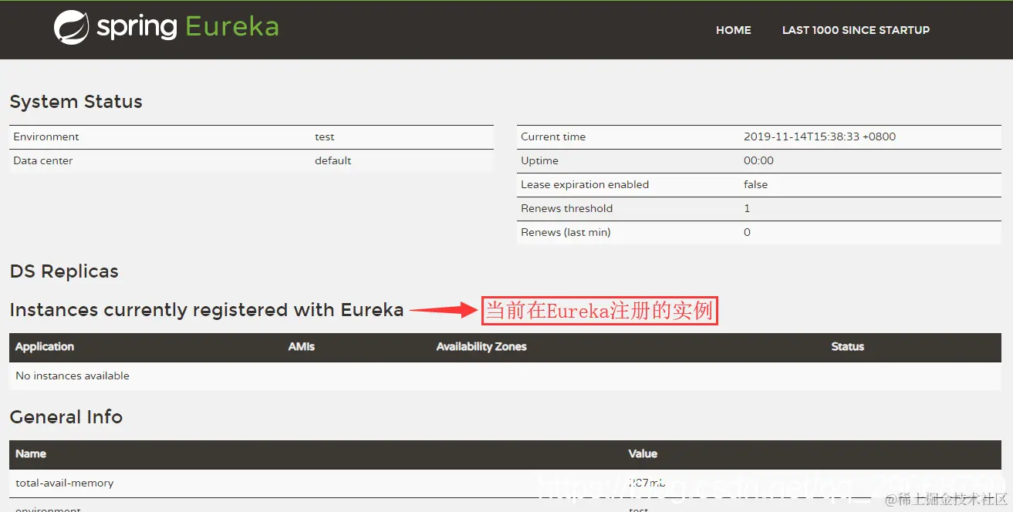This screenshot has width=1013, height=512.
Task: Click the Renews (last min) label
Action: coord(566,232)
